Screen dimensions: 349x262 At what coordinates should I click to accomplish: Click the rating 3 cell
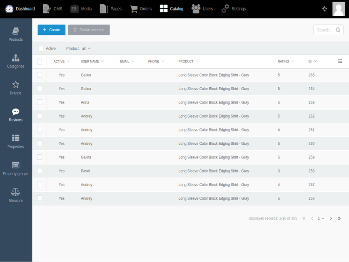279,171
